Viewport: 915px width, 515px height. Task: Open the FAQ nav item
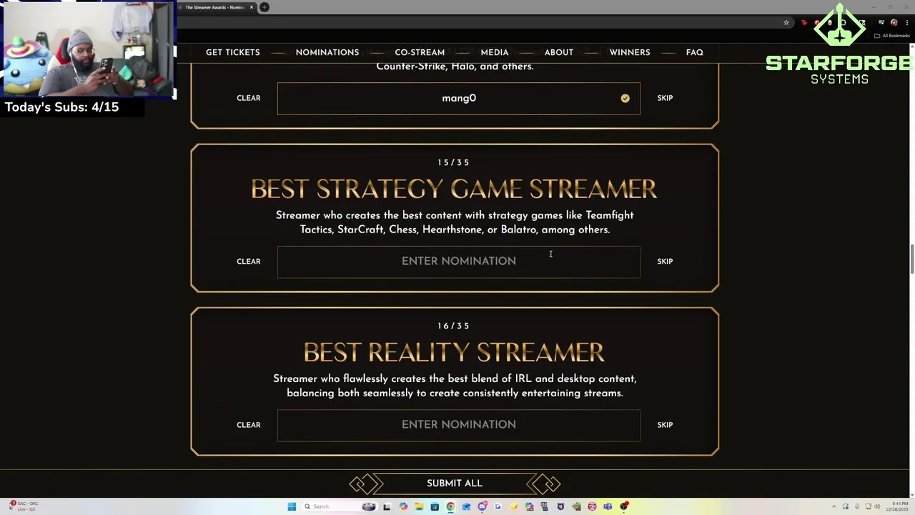coord(695,52)
